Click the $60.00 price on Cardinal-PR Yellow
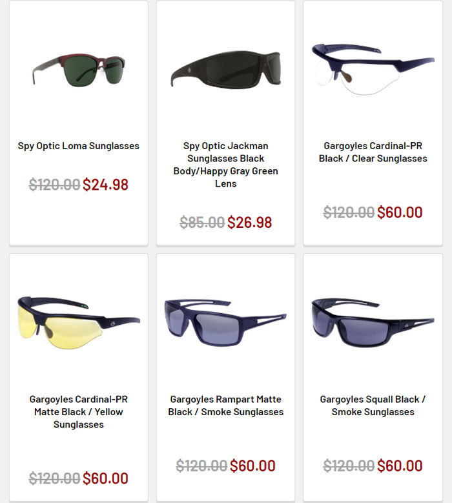The height and width of the screenshot is (503, 452). (x=105, y=478)
